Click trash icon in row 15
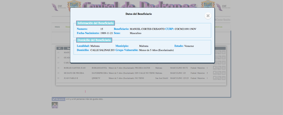The width and height of the screenshot is (283, 115). point(224,52)
